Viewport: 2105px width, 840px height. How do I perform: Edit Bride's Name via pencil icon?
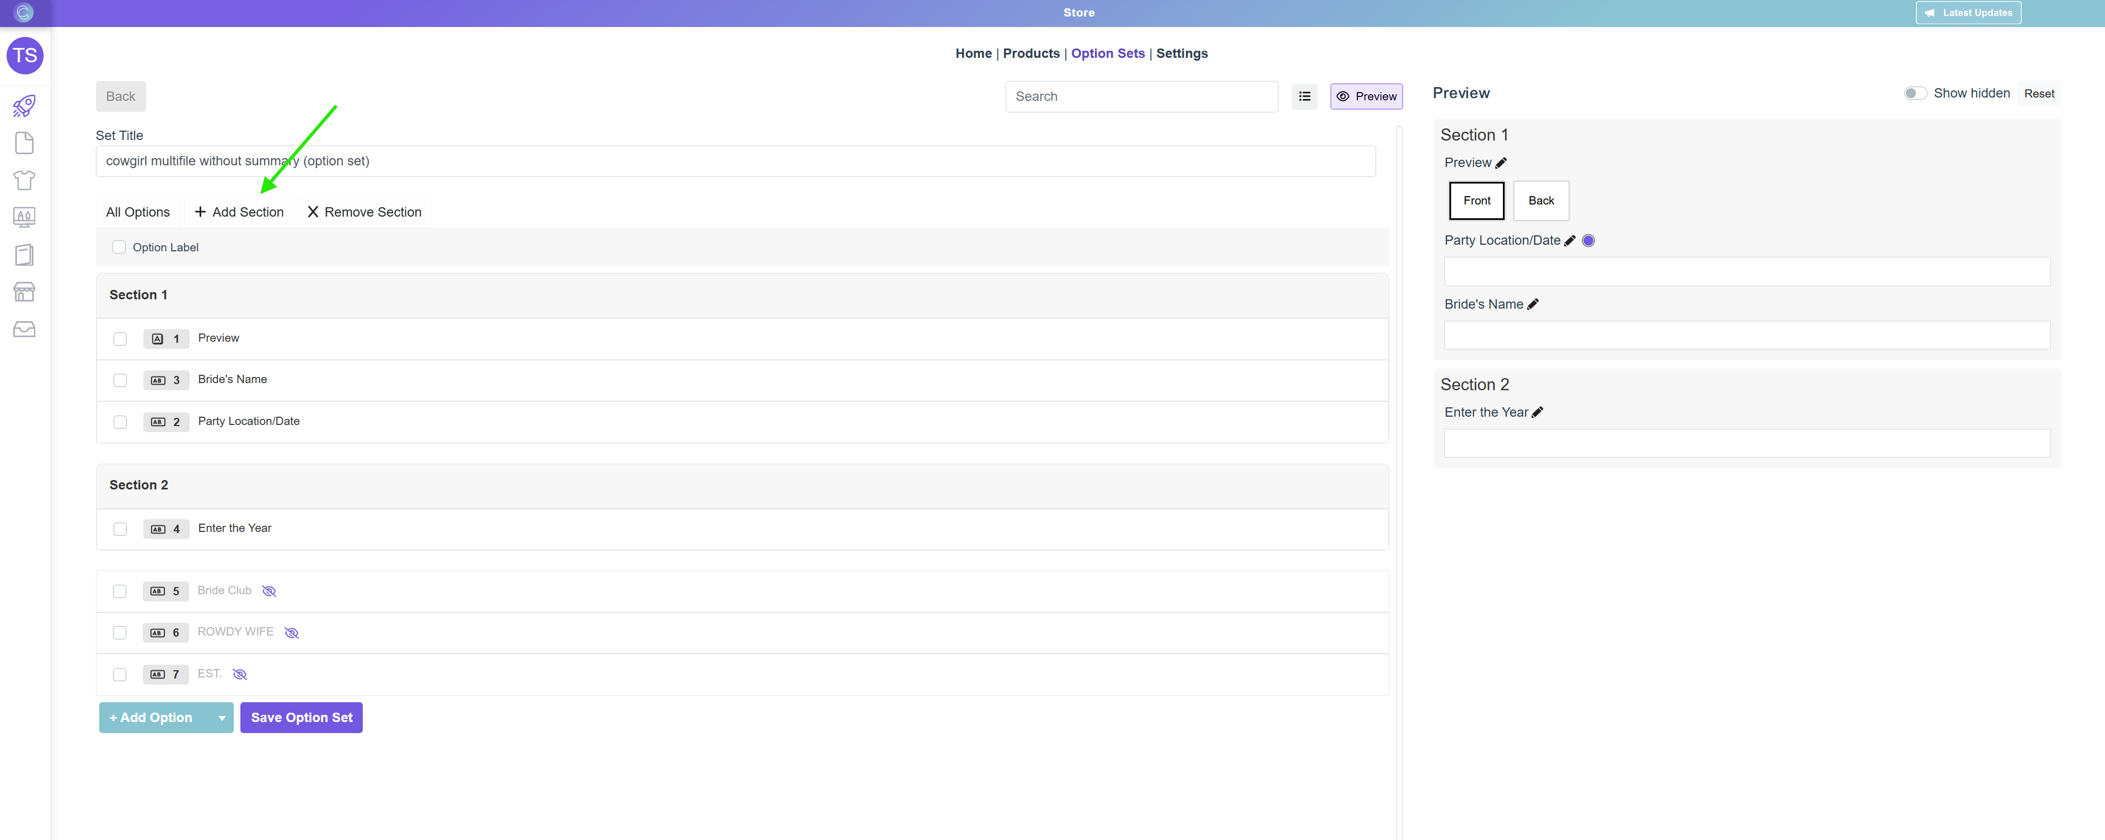coord(1533,304)
